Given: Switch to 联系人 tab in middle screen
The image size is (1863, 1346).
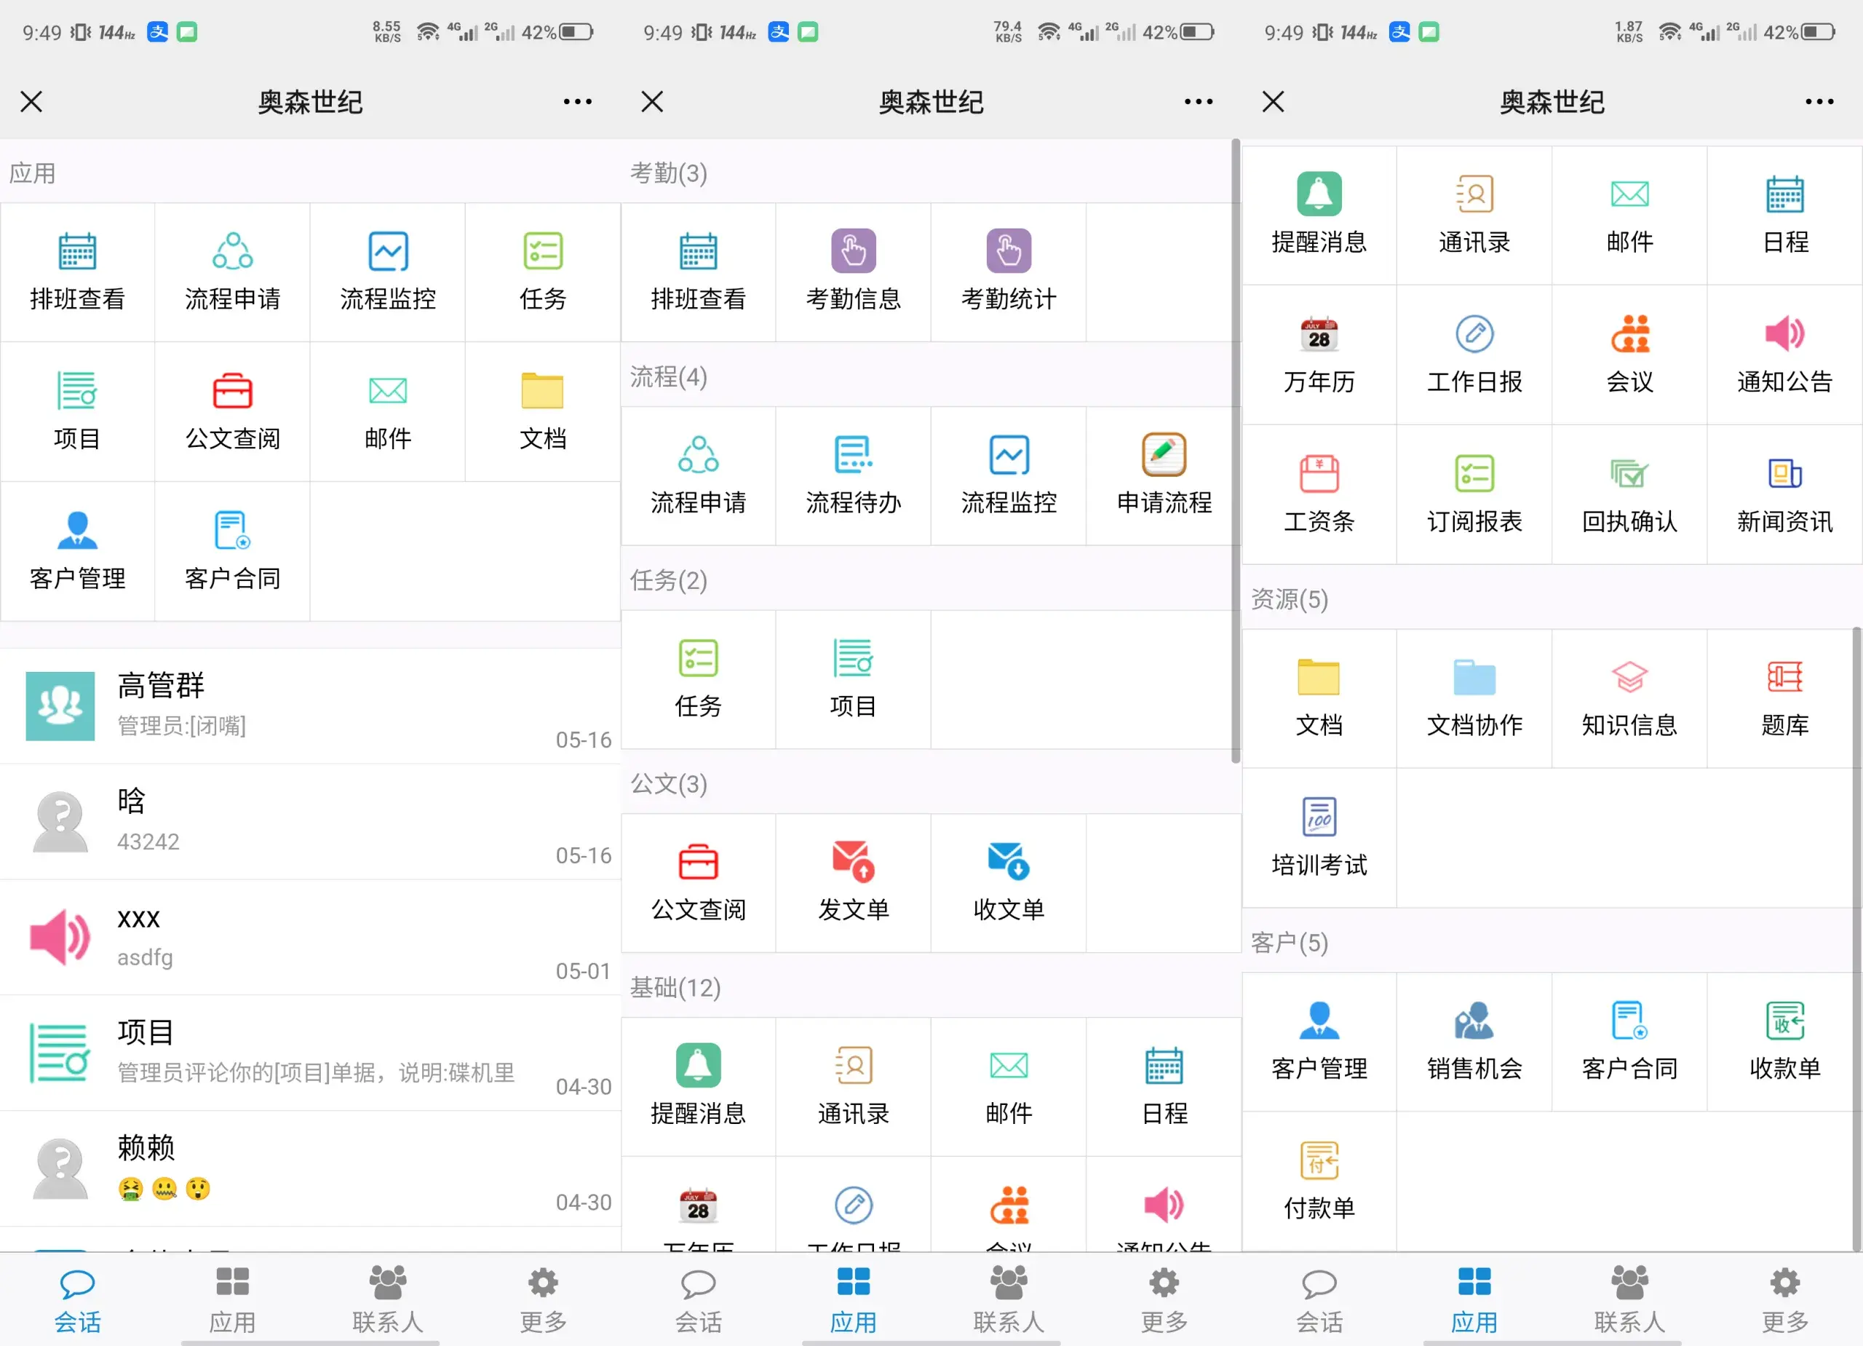Looking at the screenshot, I should point(1009,1300).
